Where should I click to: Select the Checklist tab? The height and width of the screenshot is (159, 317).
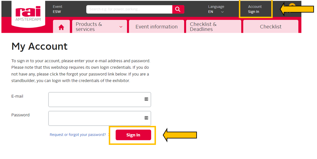(271, 27)
